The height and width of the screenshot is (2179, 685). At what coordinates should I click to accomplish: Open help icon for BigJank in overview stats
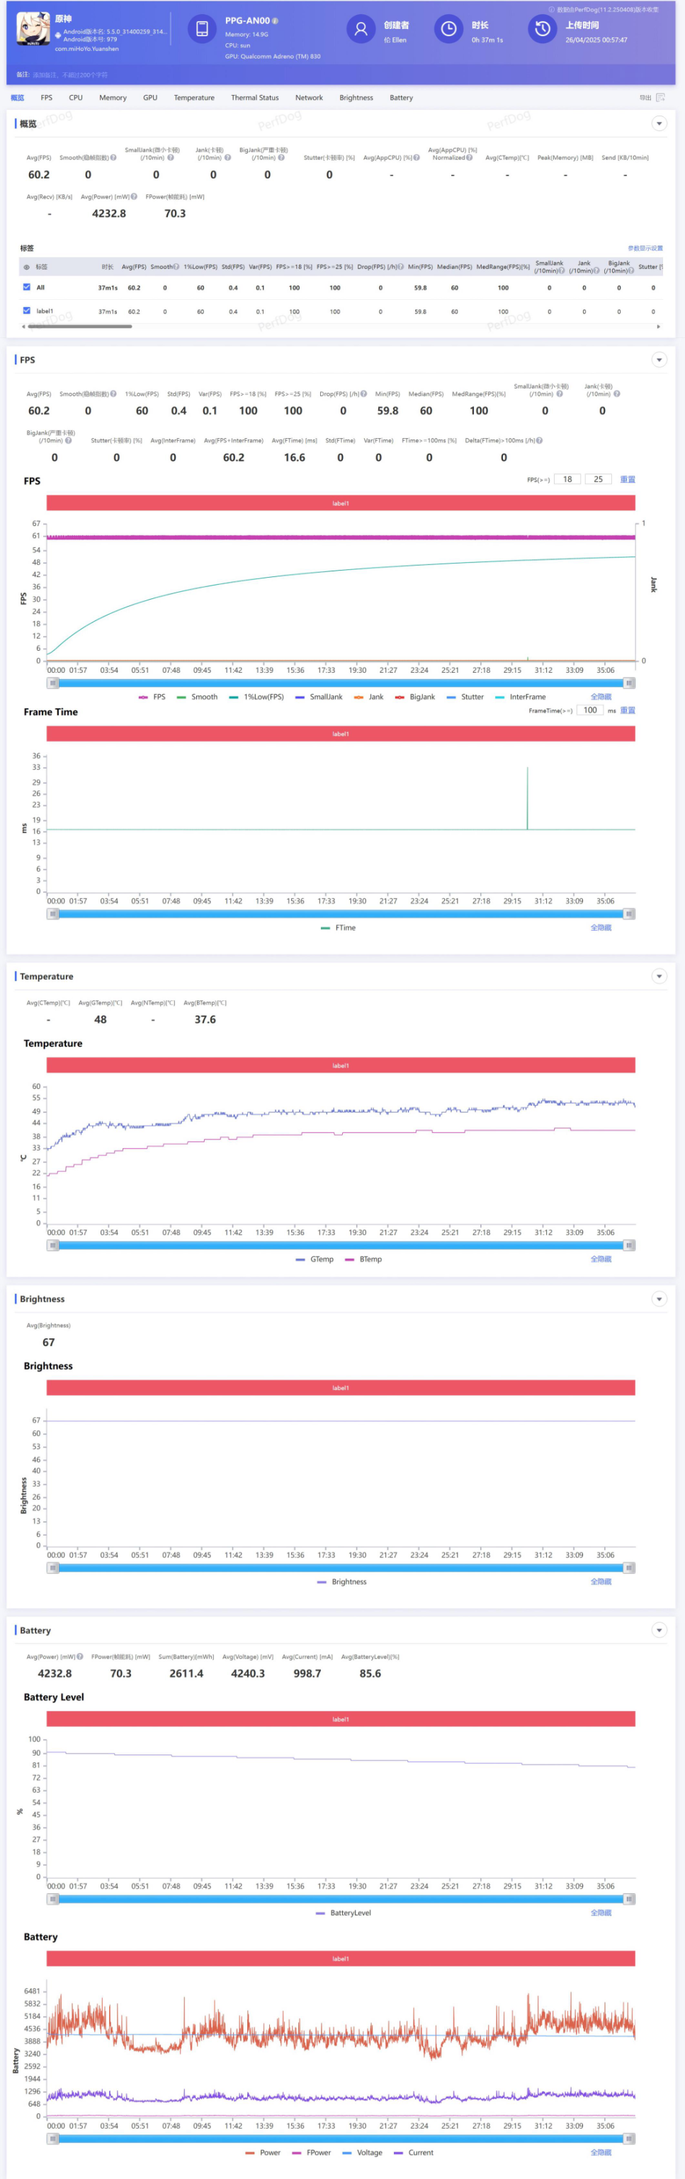tap(282, 157)
